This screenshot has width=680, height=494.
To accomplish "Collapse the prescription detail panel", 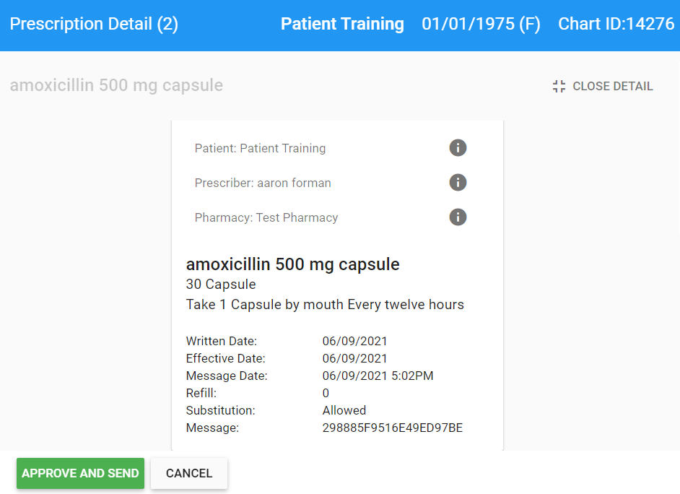I will (x=602, y=86).
